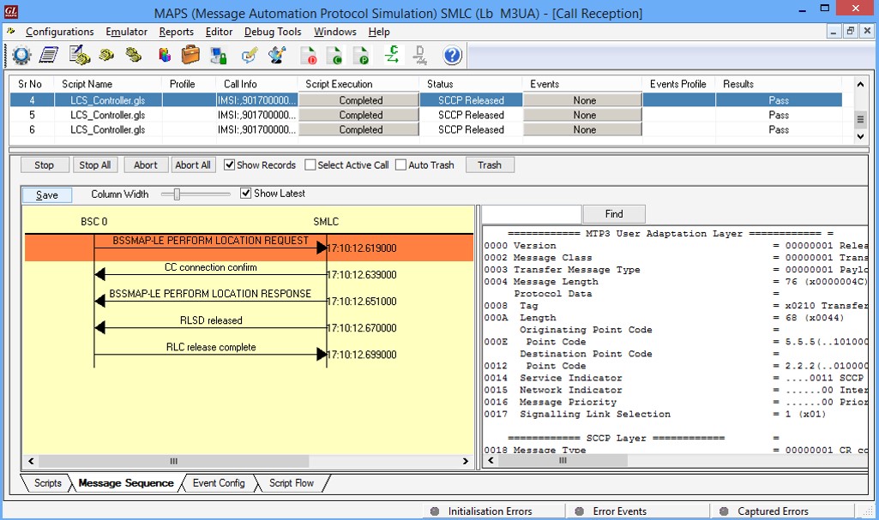Click the satellite dish with pencil icon
The width and height of the screenshot is (879, 520).
[x=277, y=55]
